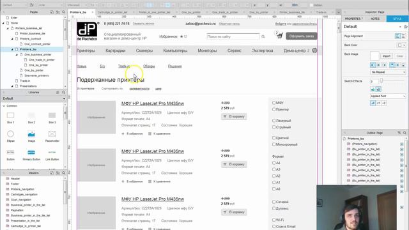Image resolution: width=409 pixels, height=230 pixels.
Task: Check the Струйный filter checkbox
Action: pos(274,127)
